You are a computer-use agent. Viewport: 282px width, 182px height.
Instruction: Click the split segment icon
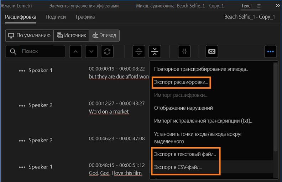pyautogui.click(x=139, y=51)
